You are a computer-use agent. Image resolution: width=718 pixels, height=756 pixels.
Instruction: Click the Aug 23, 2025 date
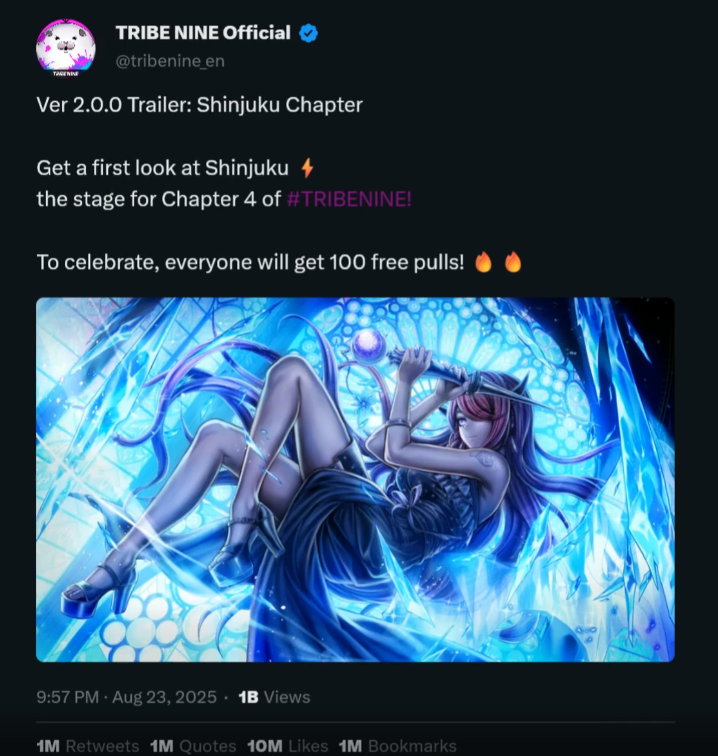[165, 697]
